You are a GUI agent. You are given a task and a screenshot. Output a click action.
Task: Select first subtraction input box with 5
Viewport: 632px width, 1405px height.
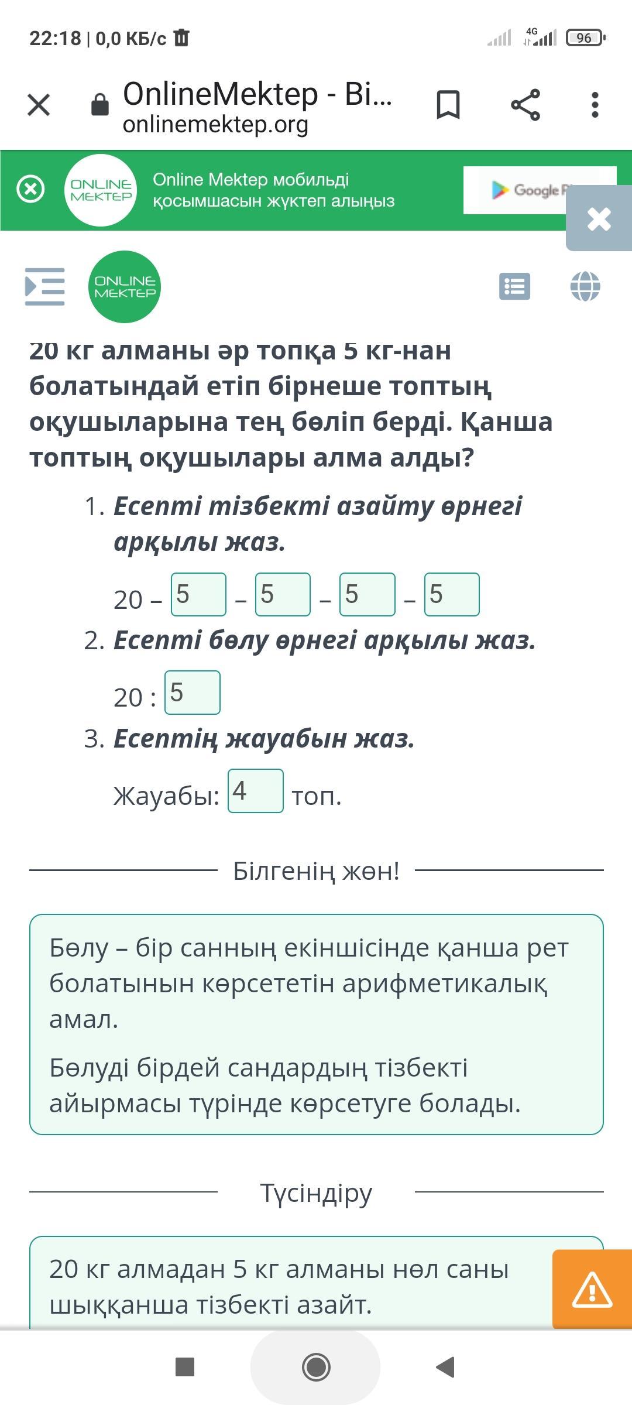pyautogui.click(x=198, y=595)
